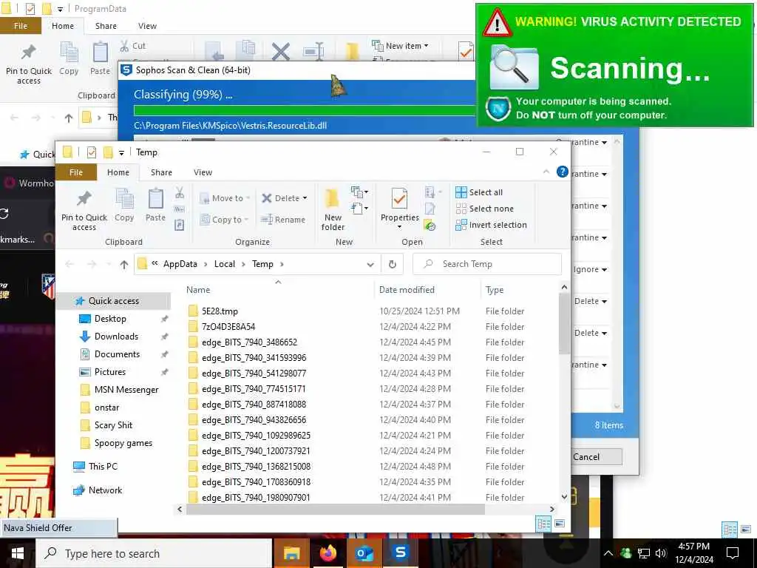Image resolution: width=757 pixels, height=568 pixels.
Task: Collapse the ribbon in Temp window
Action: click(x=546, y=172)
